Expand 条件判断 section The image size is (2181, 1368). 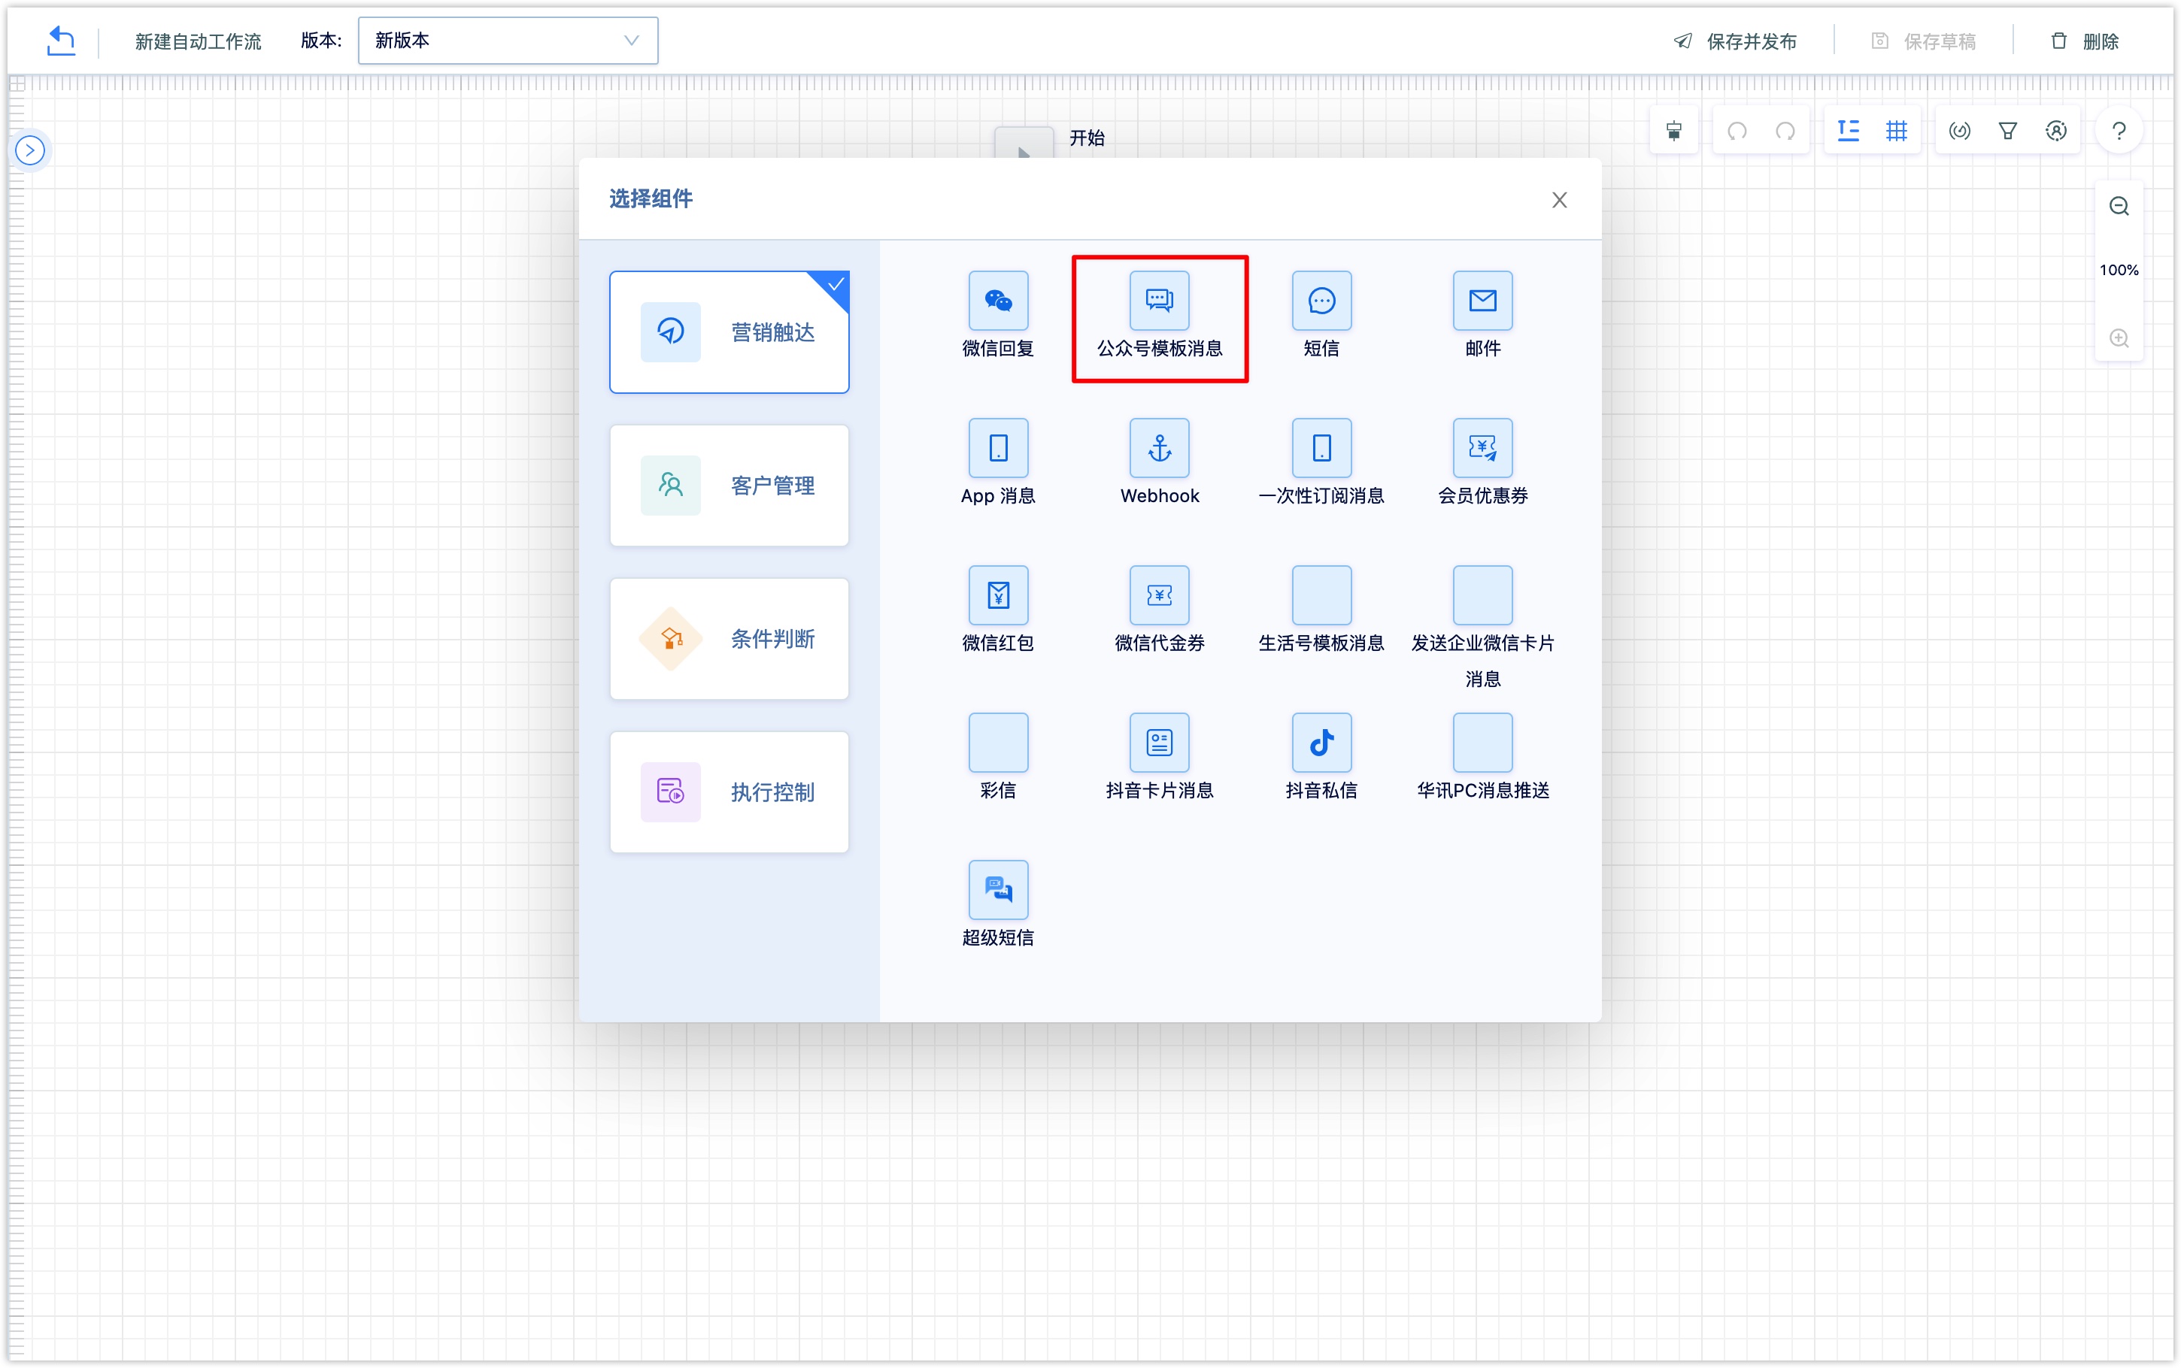(x=729, y=638)
